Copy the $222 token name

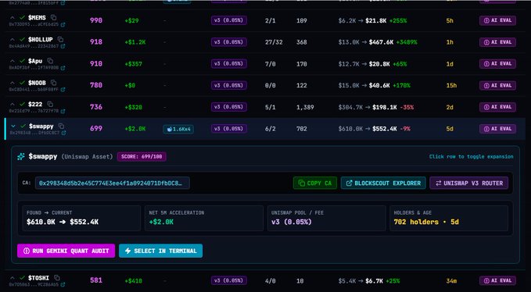pos(50,104)
